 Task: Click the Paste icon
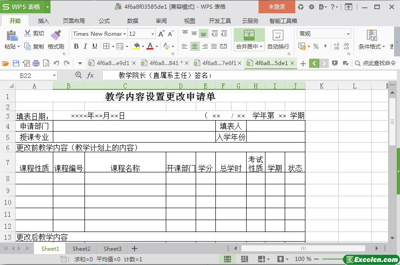[x=12, y=36]
